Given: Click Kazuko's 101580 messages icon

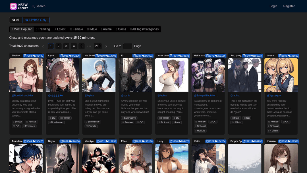Looking at the screenshot, I should (x=289, y=141).
